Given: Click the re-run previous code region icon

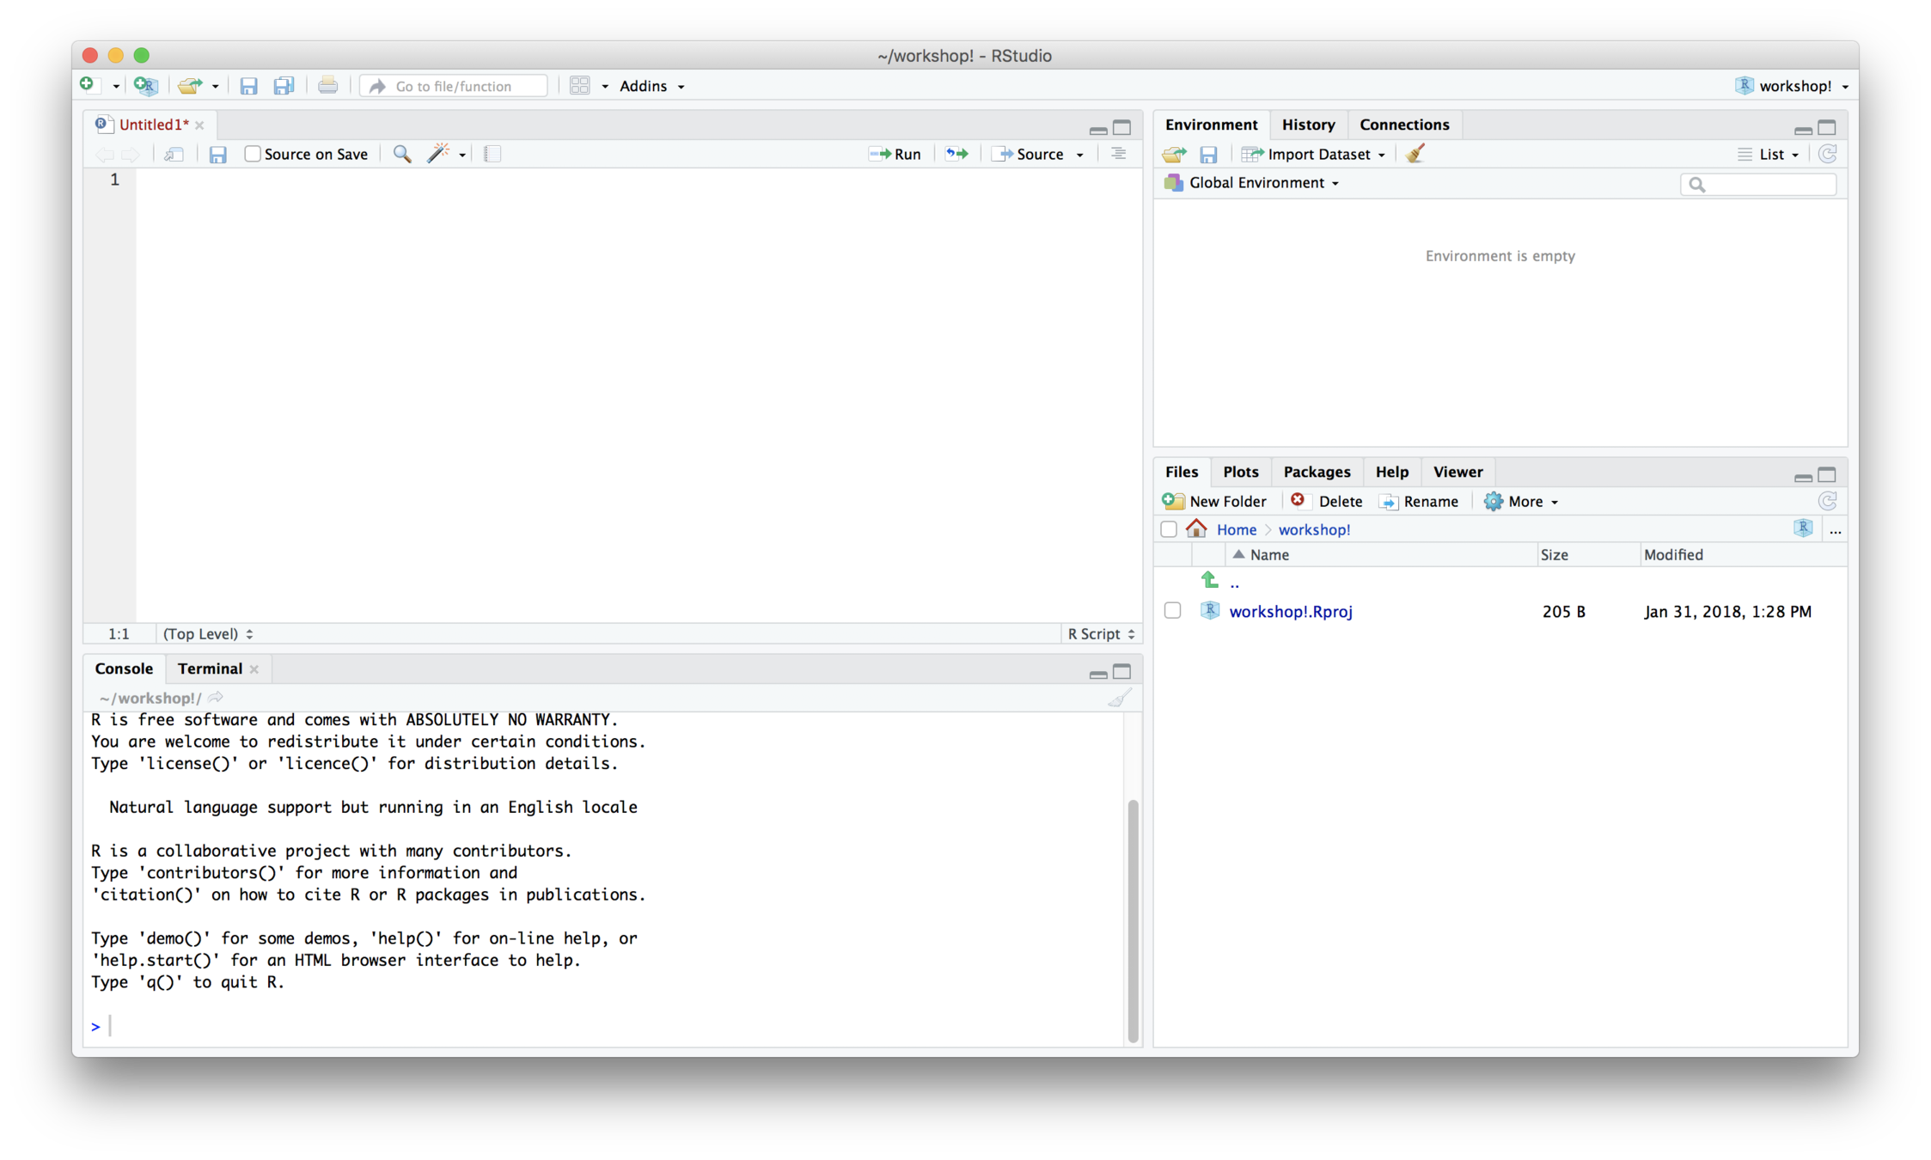Looking at the screenshot, I should [956, 154].
